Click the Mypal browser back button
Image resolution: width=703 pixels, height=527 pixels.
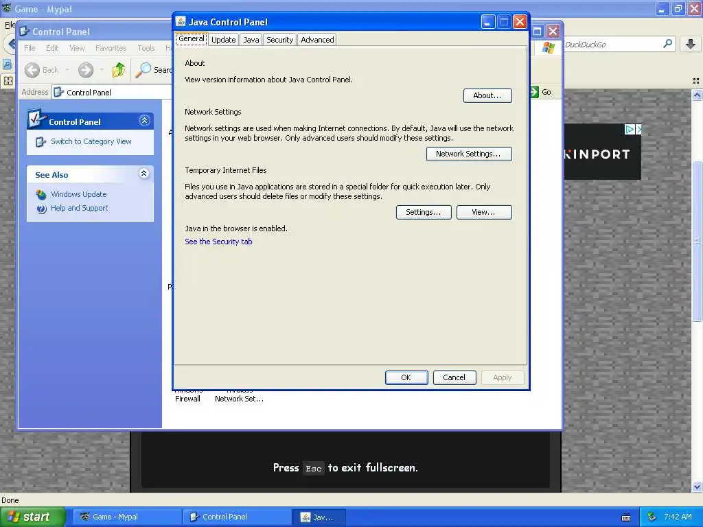tap(11, 44)
